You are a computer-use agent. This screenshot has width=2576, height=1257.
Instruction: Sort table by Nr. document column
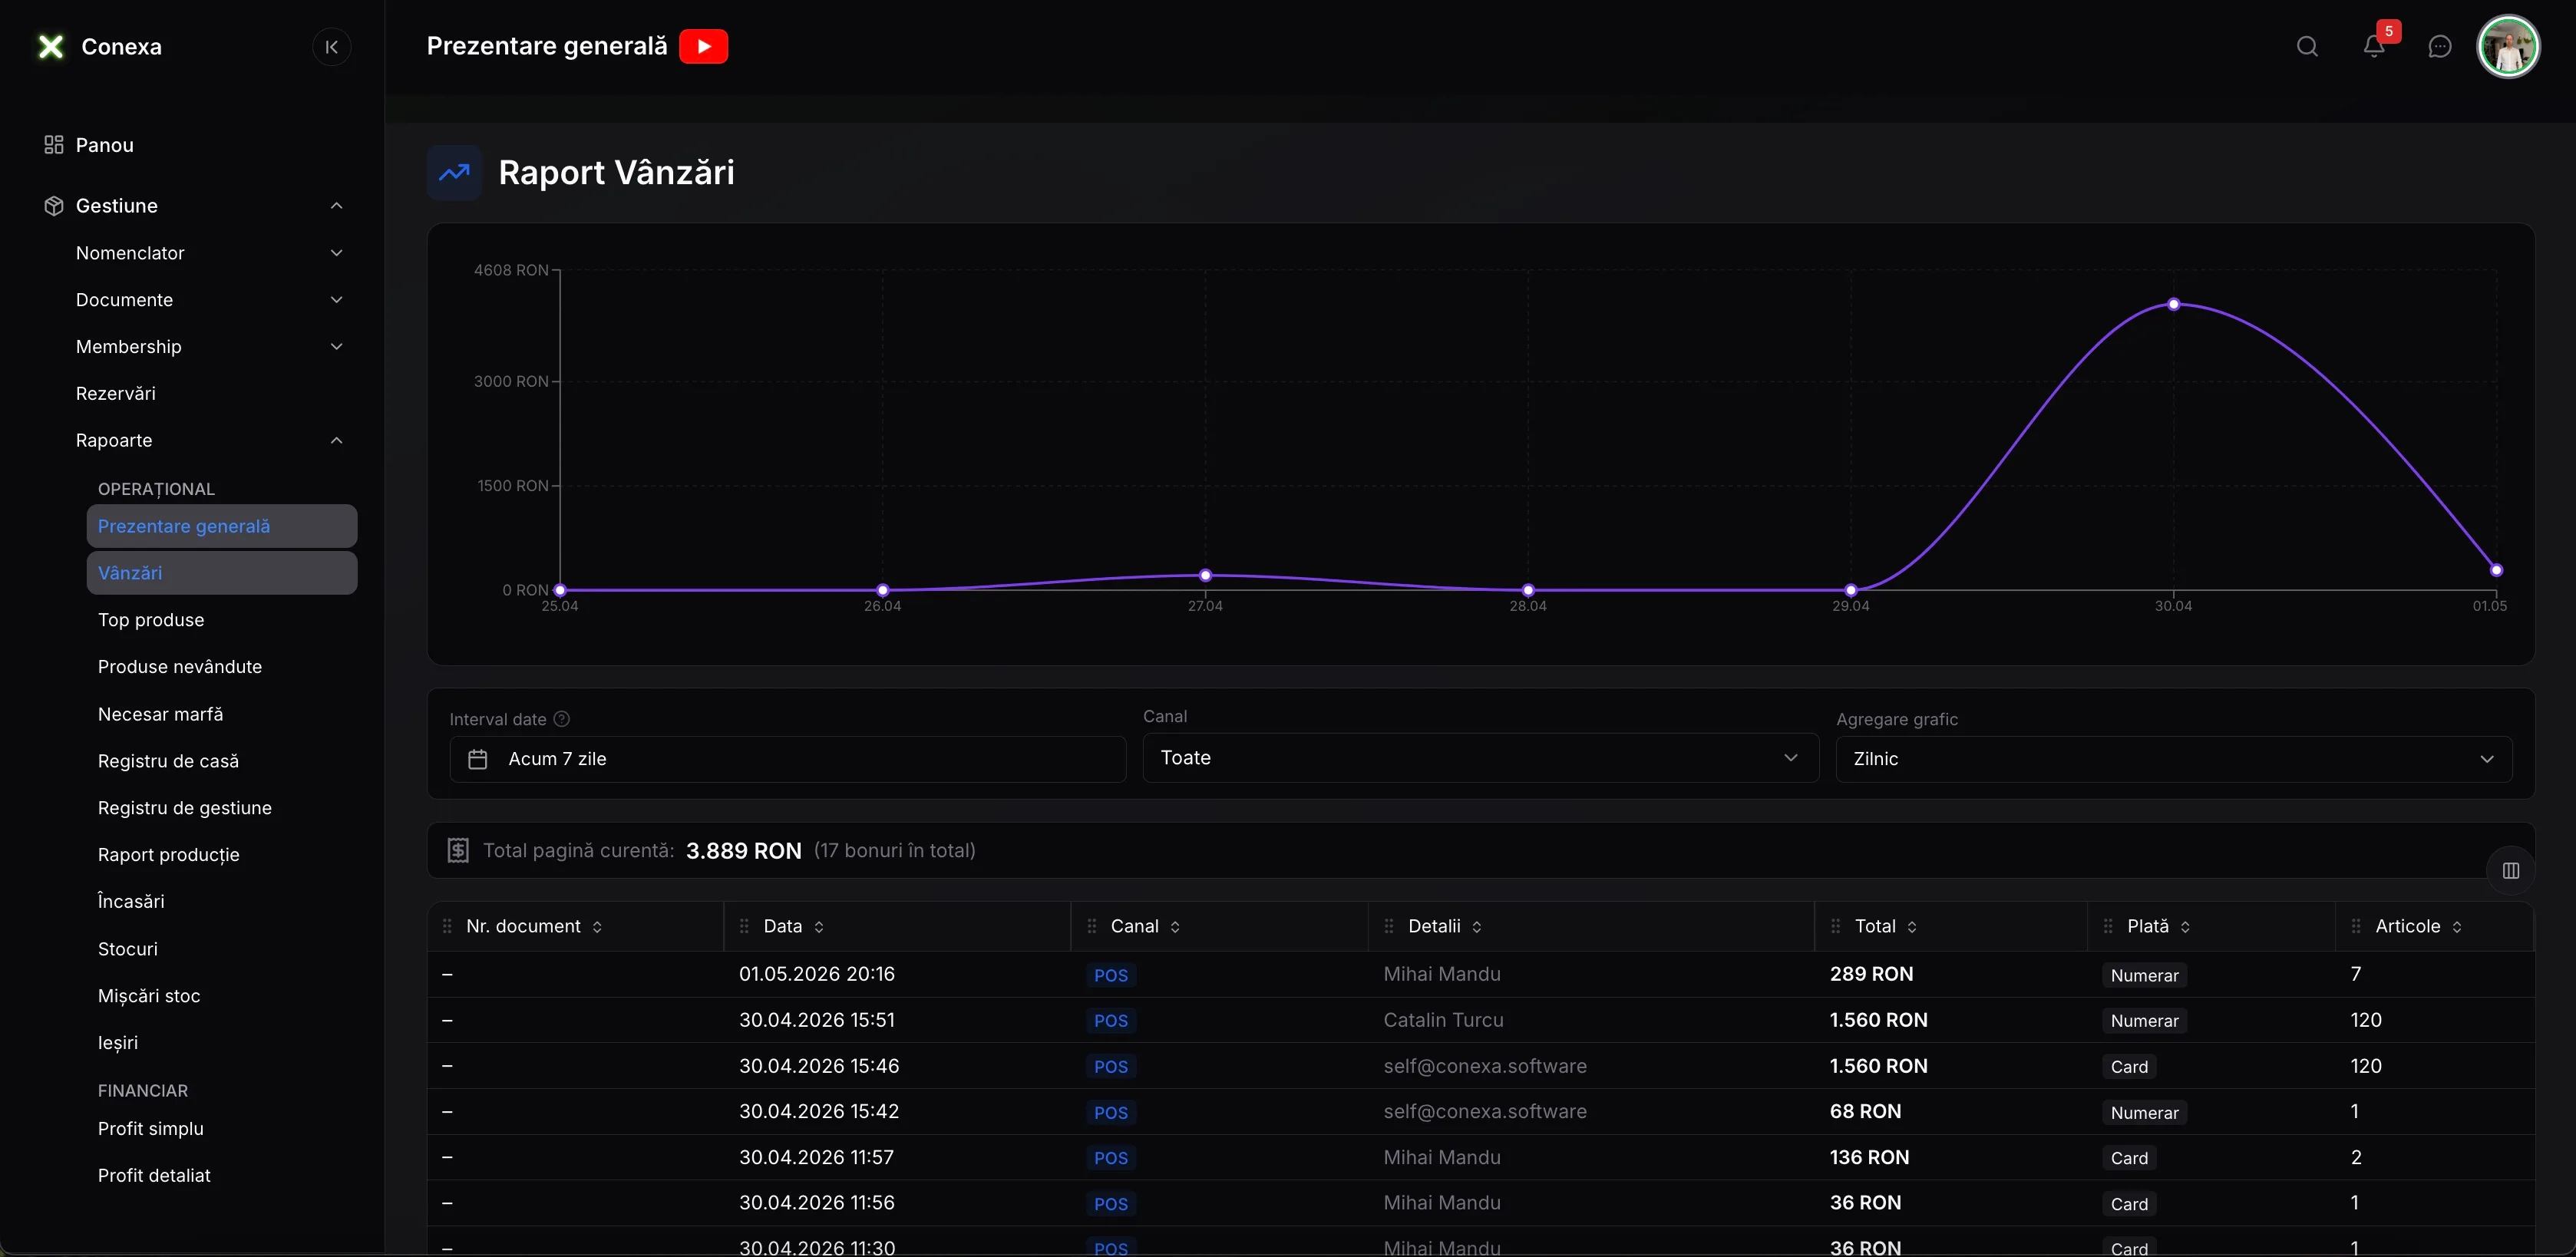(597, 927)
